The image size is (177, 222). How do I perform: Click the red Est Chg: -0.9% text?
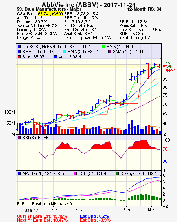coord(95,220)
